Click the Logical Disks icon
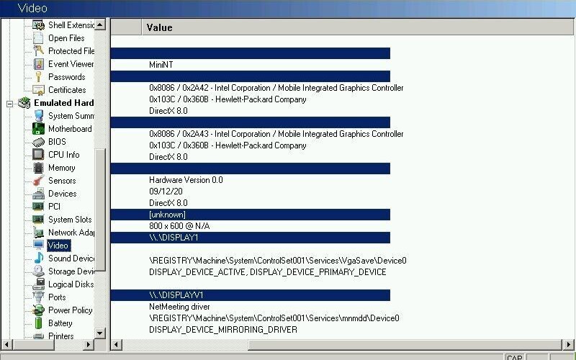This screenshot has width=576, height=360. (38, 284)
